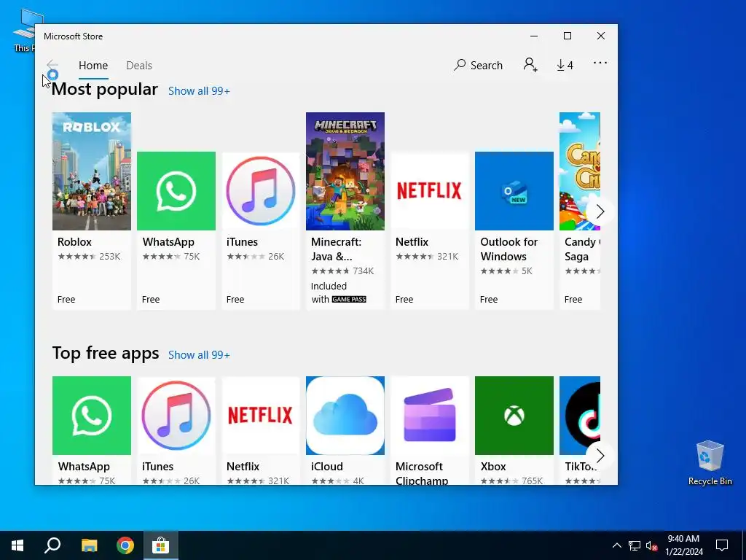Open network status tray icon

click(x=635, y=545)
